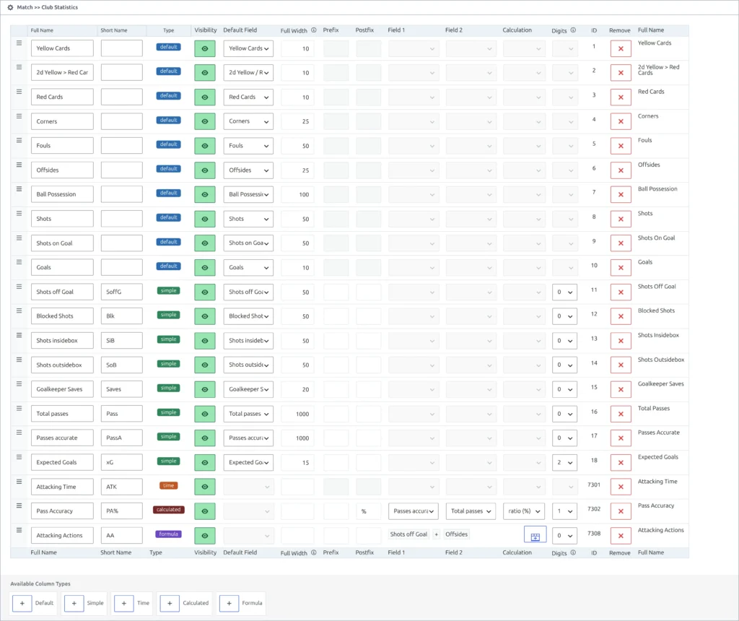
Task: Grab the drag handle of Goals row
Action: click(x=19, y=262)
